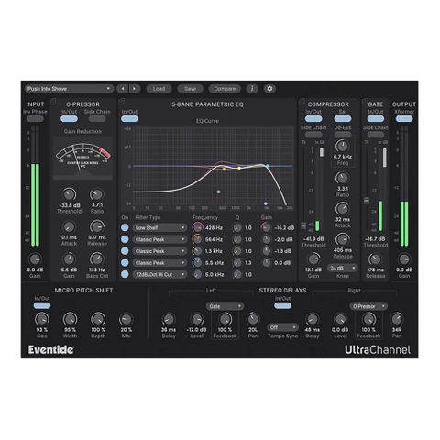Screen dimensions: 440x440
Task: Toggle Compressor In/Out switch
Action: (x=313, y=119)
